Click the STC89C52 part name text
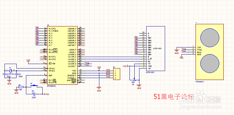This screenshot has height=115, width=234. coord(52,86)
